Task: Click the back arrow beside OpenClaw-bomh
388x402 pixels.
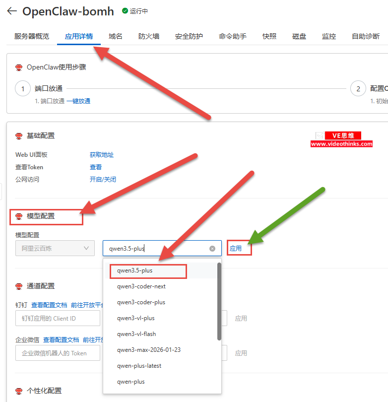Action: pyautogui.click(x=12, y=11)
